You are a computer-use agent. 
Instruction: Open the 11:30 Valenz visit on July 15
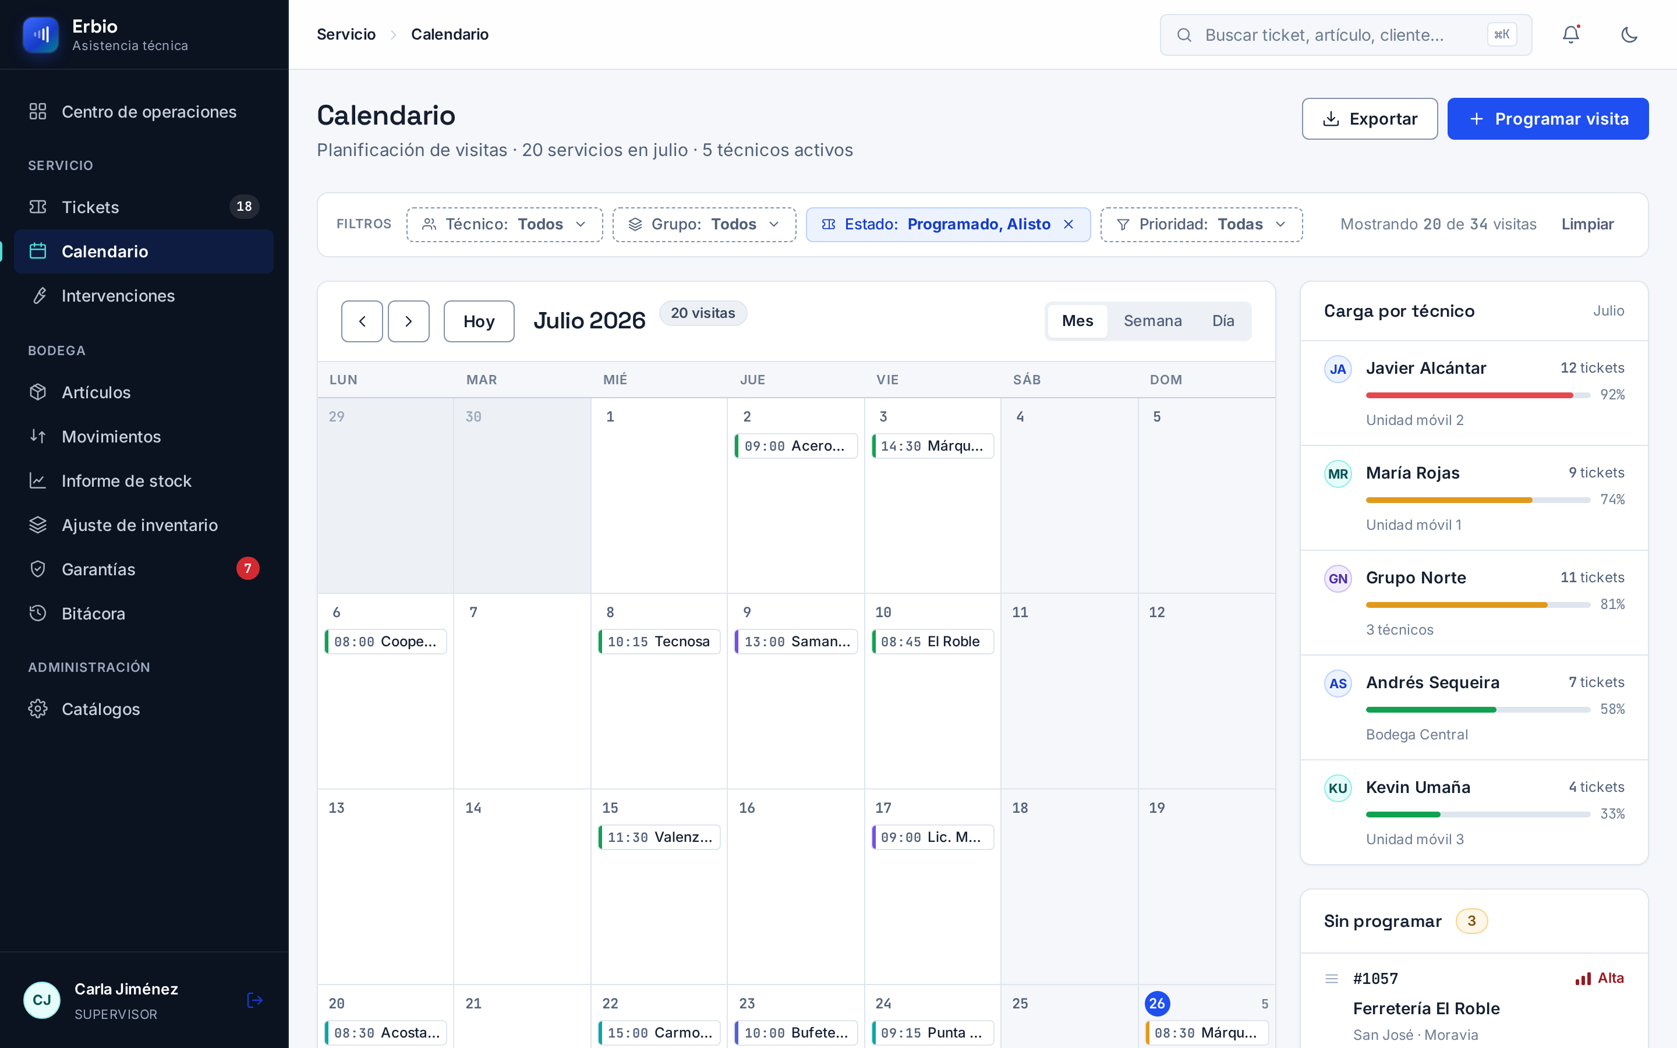pos(659,837)
